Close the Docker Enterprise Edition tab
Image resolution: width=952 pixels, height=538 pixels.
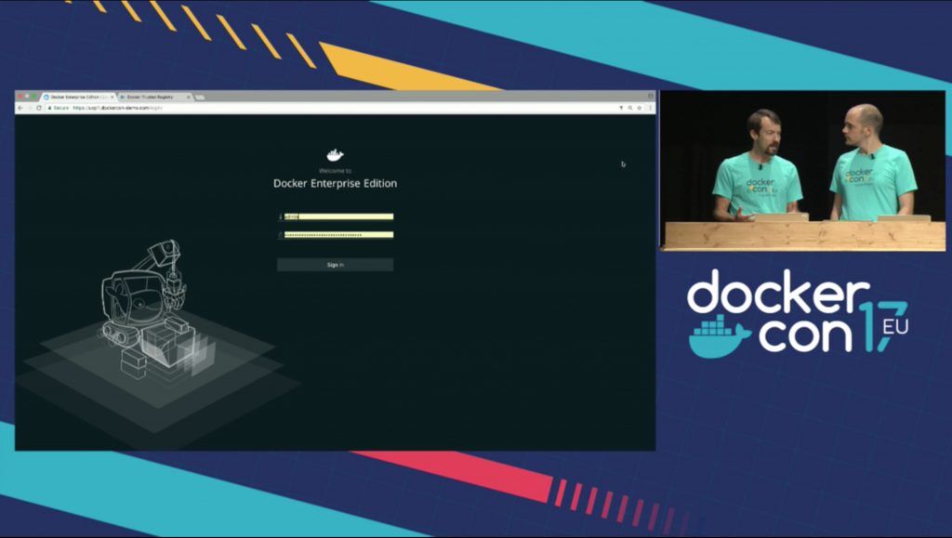pyautogui.click(x=112, y=97)
